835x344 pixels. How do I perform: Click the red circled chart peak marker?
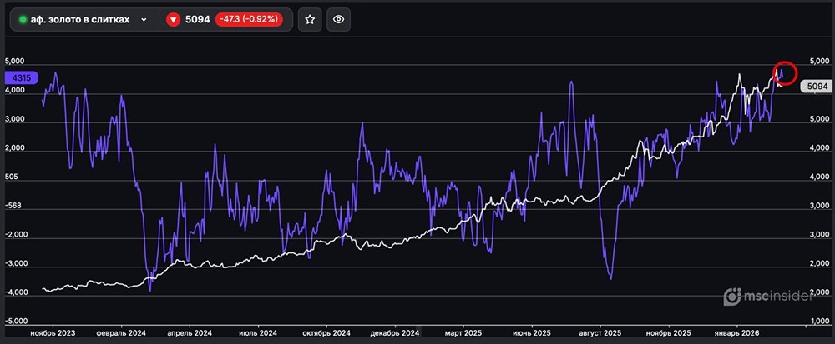point(785,73)
